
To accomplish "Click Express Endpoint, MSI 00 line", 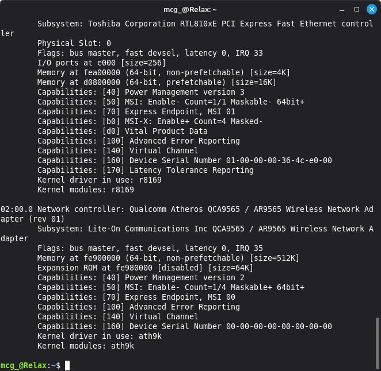I will tap(136, 297).
